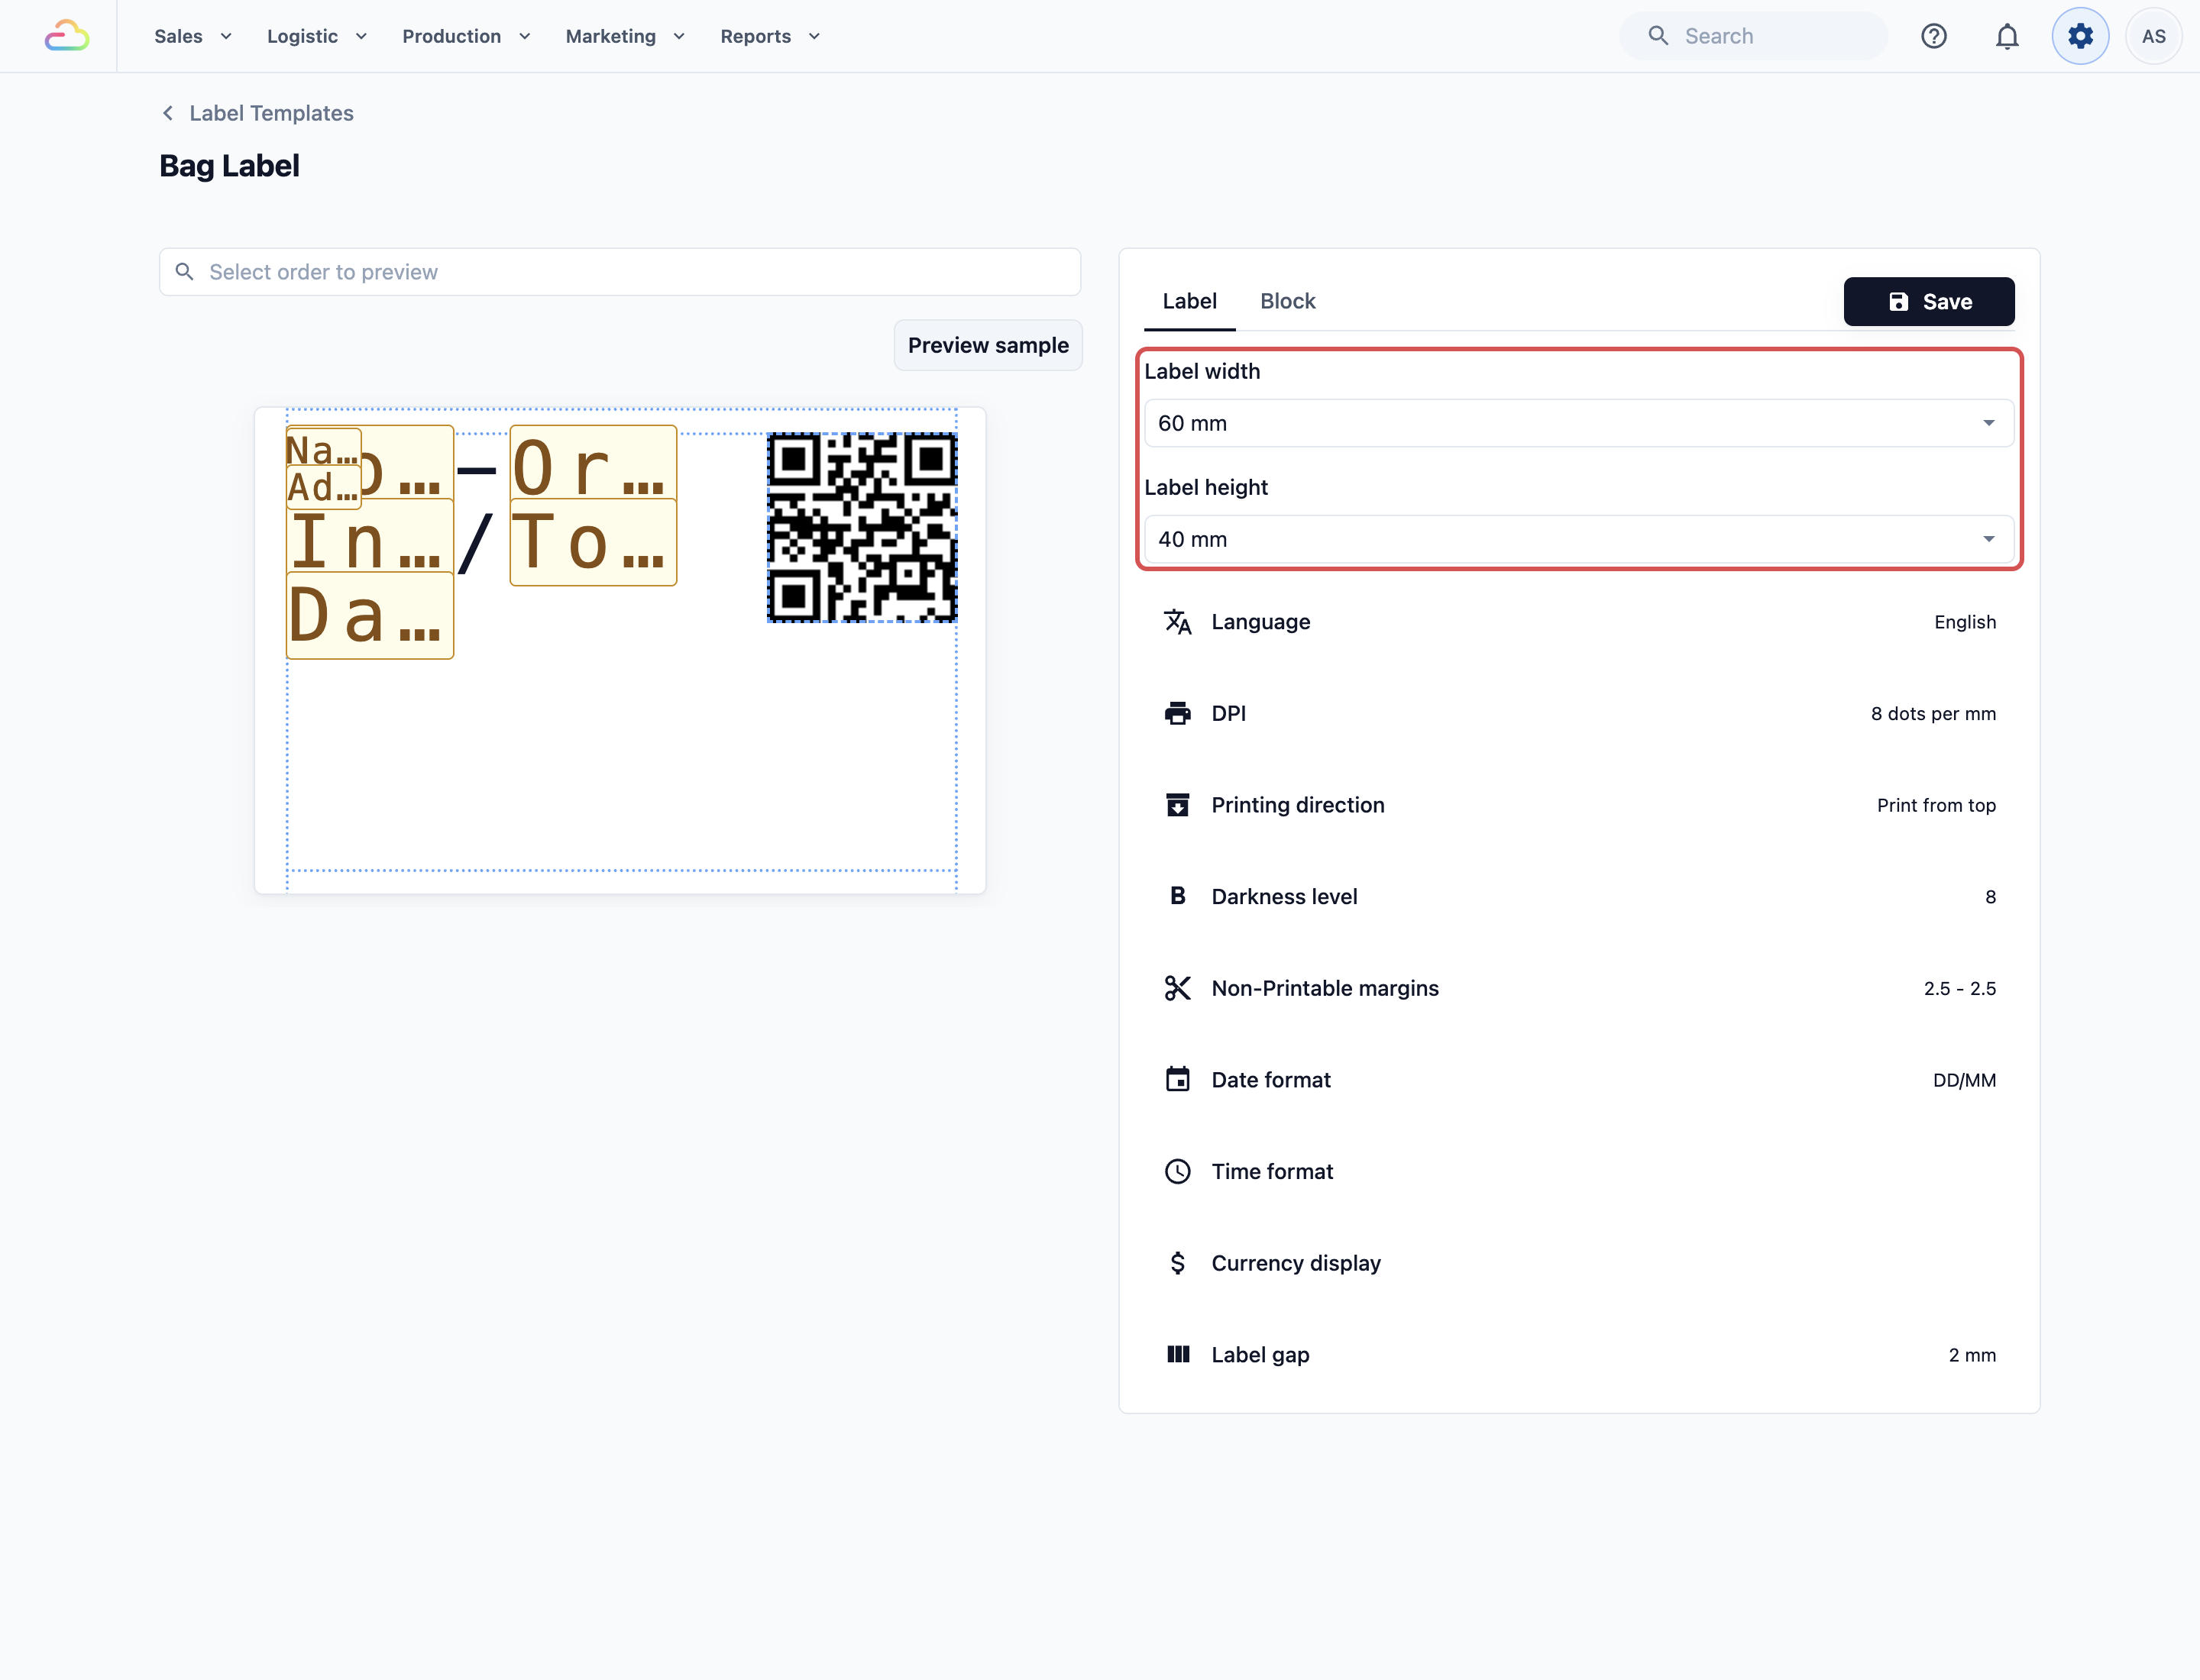Click the Non-Printable margins scissors icon
Image resolution: width=2200 pixels, height=1680 pixels.
tap(1178, 988)
